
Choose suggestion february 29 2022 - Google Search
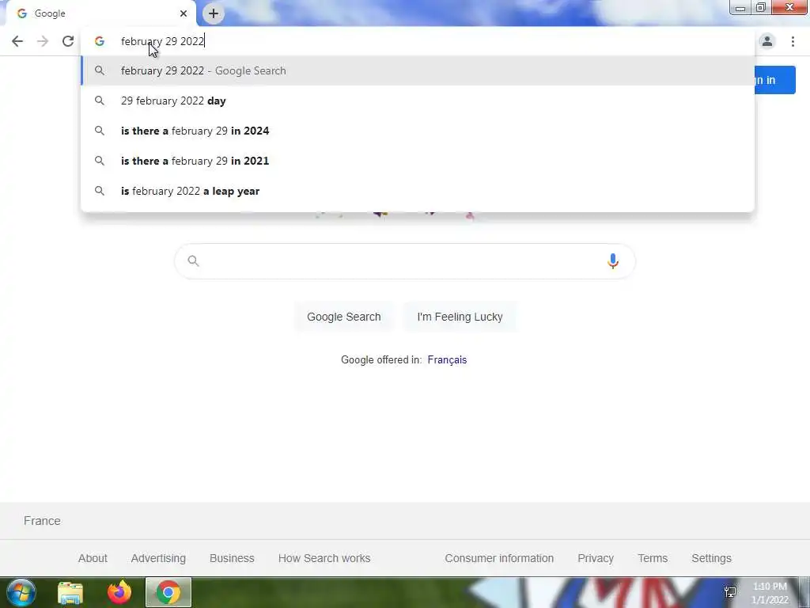pyautogui.click(x=418, y=70)
